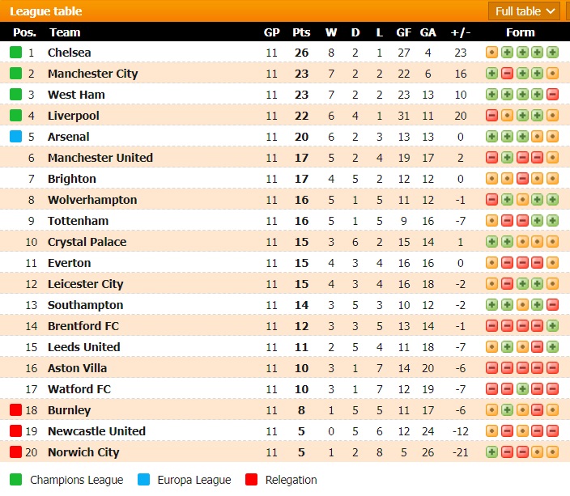Screen dimensions: 570x496
Task: Sort table by the Pts column header
Action: [x=301, y=32]
